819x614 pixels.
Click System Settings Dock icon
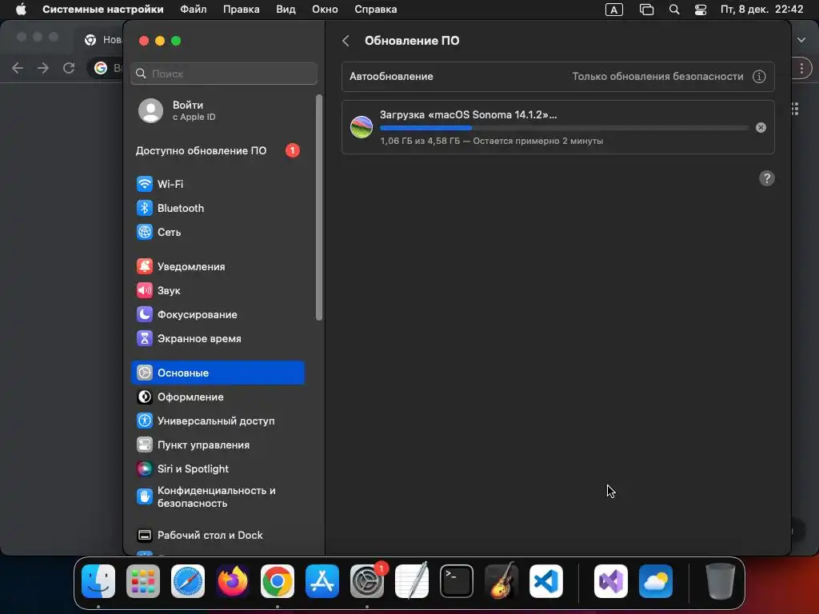[x=366, y=581]
